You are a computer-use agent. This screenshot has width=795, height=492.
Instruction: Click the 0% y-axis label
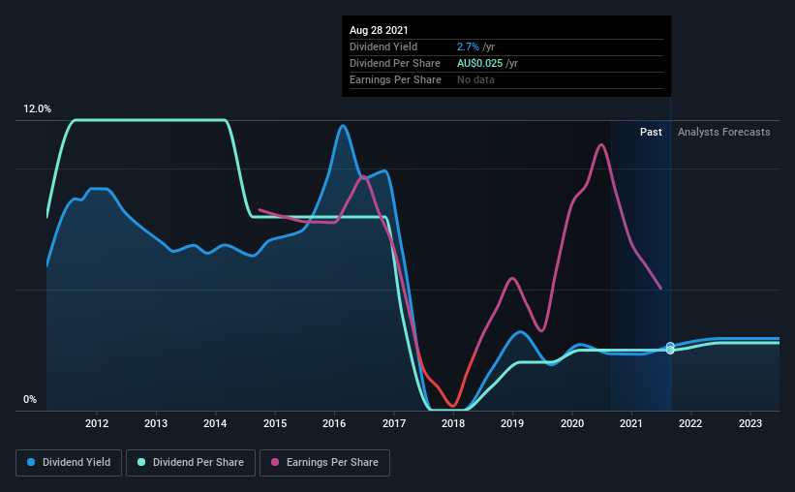point(30,400)
